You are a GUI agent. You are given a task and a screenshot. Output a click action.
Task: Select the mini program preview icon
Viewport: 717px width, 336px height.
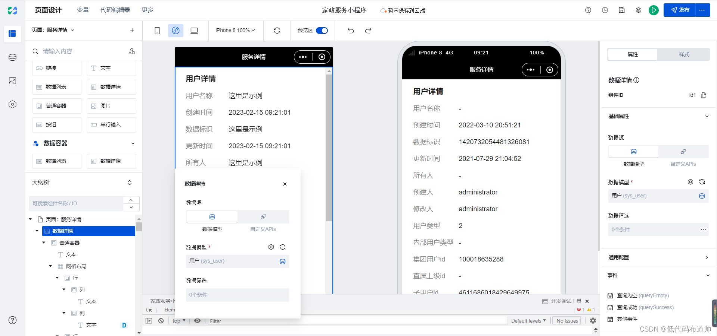(x=176, y=31)
